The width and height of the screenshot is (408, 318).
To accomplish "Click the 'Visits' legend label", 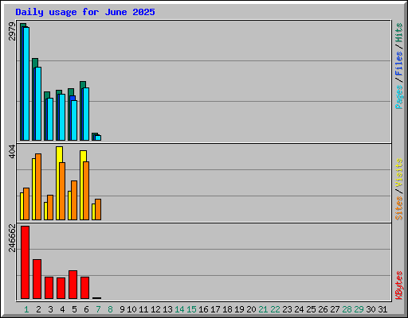I will 399,173.
